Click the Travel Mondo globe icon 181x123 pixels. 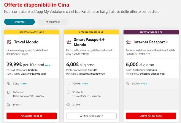tap(9, 42)
